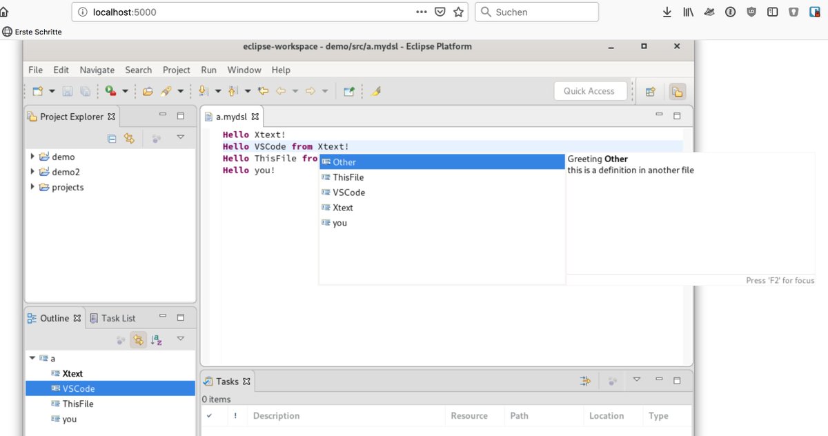The image size is (828, 436).
Task: Open the Forward history dropdown arrow
Action: (324, 91)
